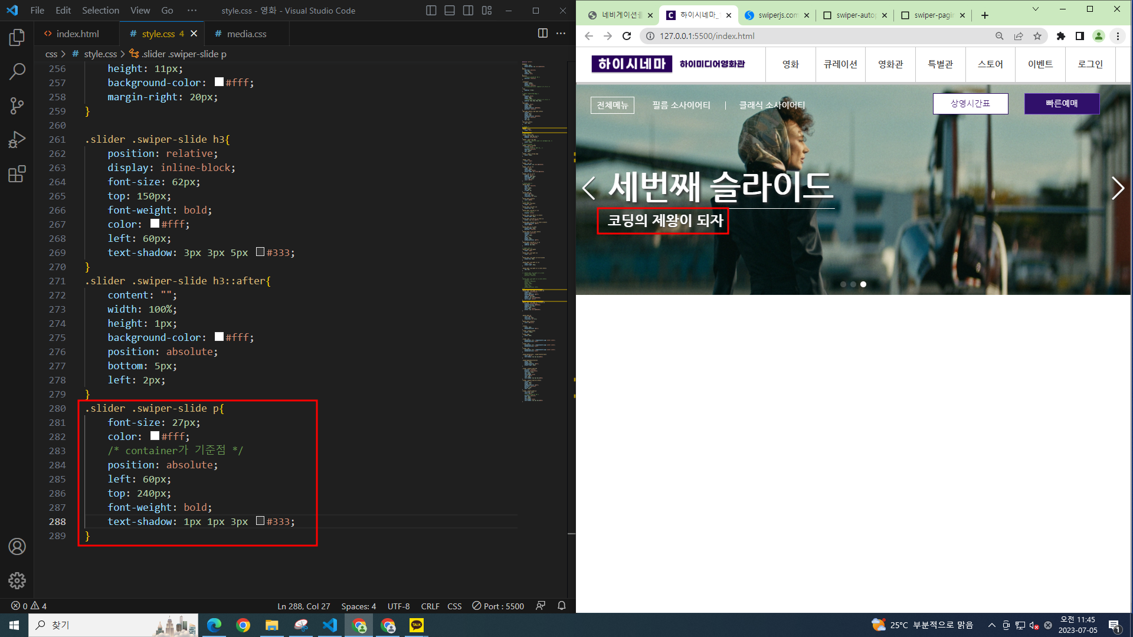
Task: Open Run and Debug view
Action: pyautogui.click(x=17, y=140)
